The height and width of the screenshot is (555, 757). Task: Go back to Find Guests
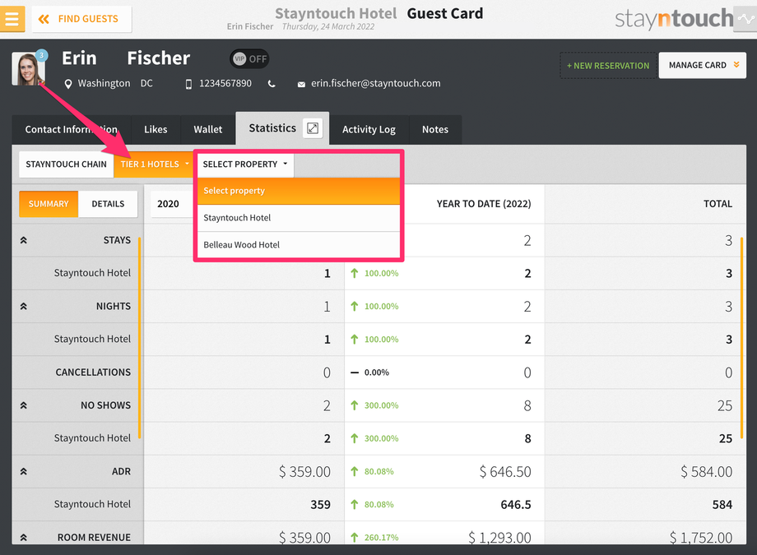point(81,19)
